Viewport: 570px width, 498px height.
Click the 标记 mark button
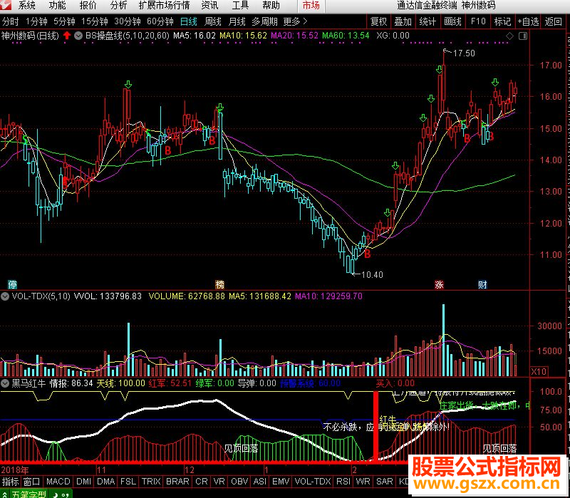pos(502,22)
